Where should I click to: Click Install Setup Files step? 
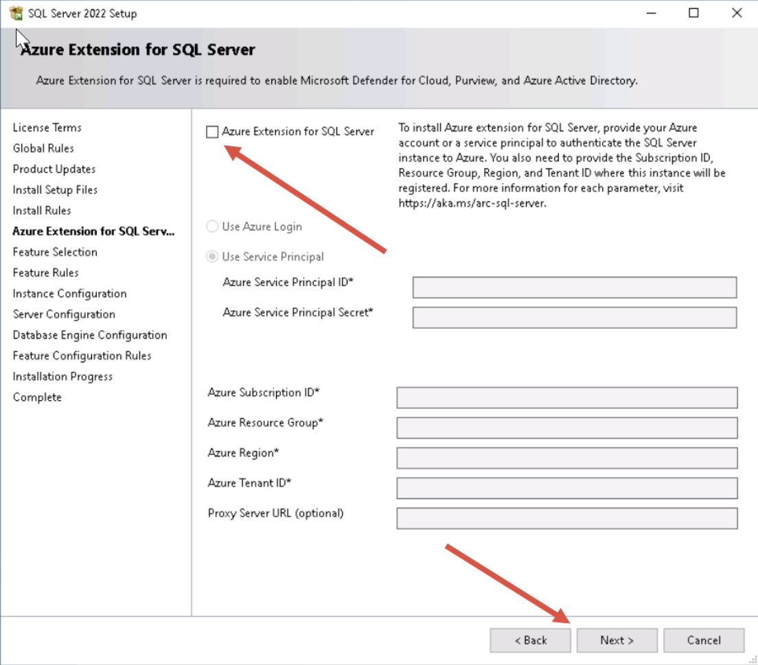pos(55,190)
